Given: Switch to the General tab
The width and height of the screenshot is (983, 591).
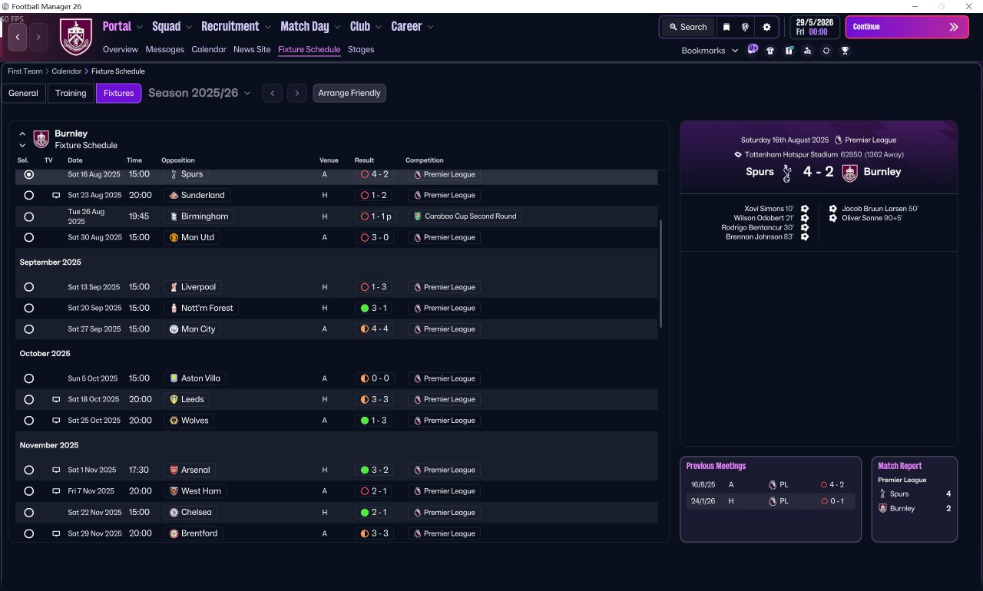Looking at the screenshot, I should pos(24,93).
